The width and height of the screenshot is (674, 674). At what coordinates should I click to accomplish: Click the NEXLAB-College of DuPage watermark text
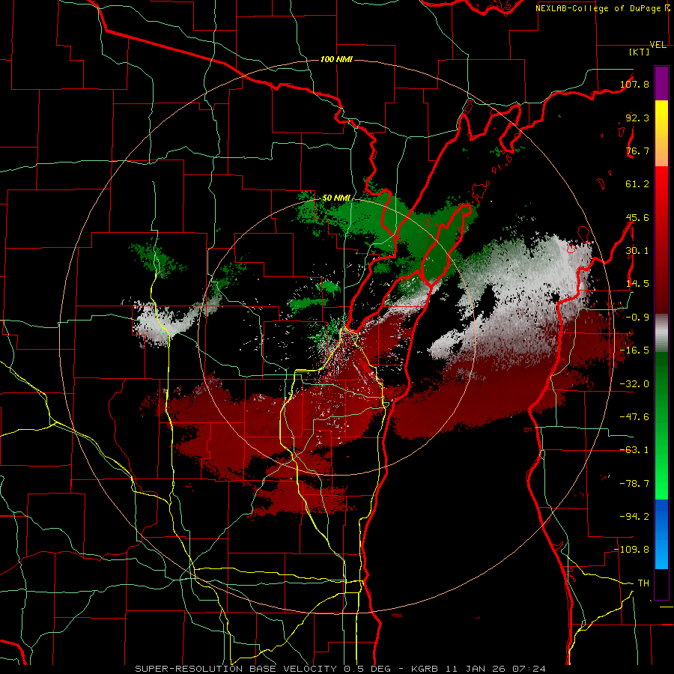(603, 8)
